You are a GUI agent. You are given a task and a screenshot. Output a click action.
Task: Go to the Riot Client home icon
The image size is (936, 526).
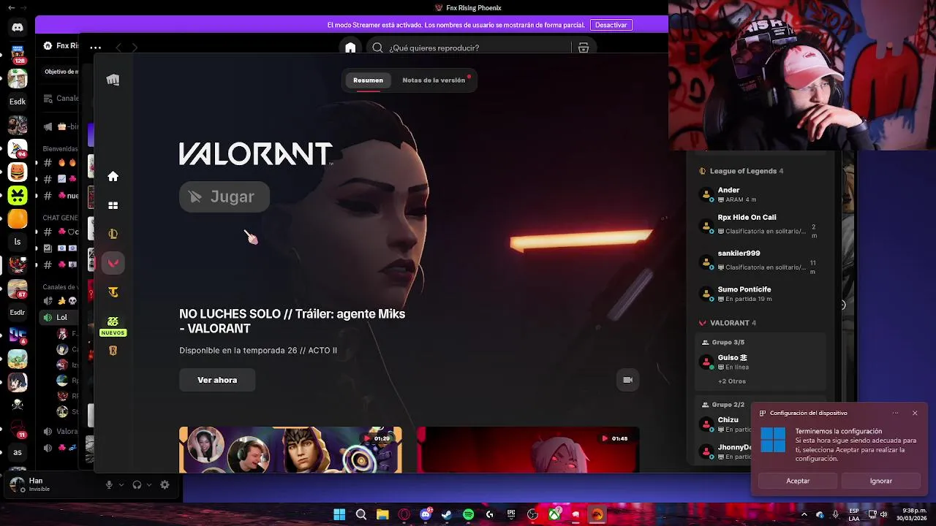tap(113, 176)
